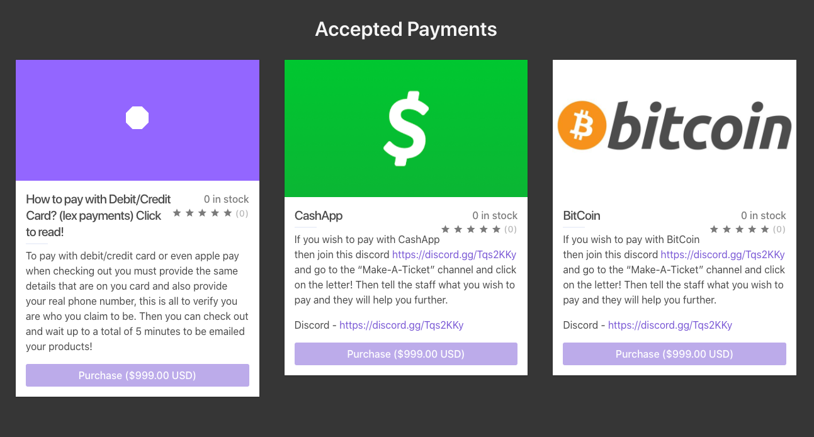Click the BitCoin star rating
Viewport: 814px width, 437px height.
point(740,229)
